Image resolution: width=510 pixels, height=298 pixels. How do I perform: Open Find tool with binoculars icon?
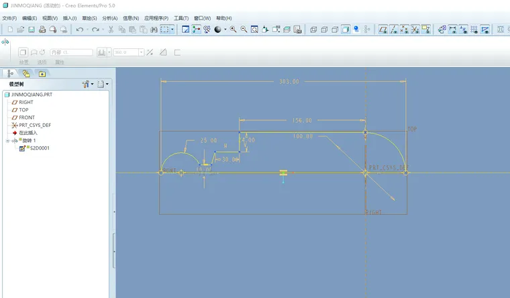pyautogui.click(x=154, y=30)
